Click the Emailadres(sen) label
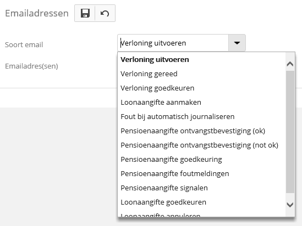 pyautogui.click(x=31, y=66)
